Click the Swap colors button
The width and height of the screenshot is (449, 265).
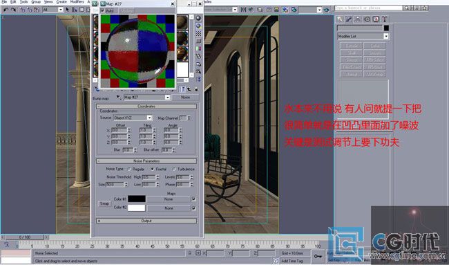pyautogui.click(x=104, y=203)
